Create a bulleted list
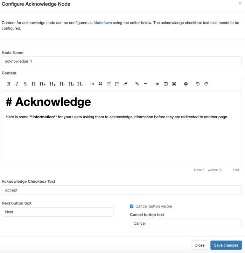 109,84
